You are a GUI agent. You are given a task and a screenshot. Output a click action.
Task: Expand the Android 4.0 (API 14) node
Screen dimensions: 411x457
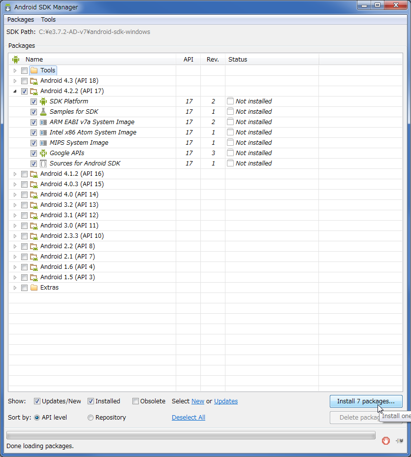[x=15, y=195]
